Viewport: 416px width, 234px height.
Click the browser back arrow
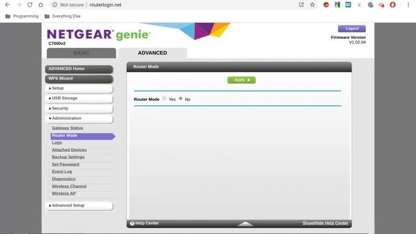pos(8,5)
